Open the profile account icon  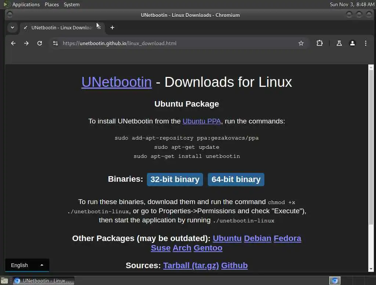pos(352,43)
